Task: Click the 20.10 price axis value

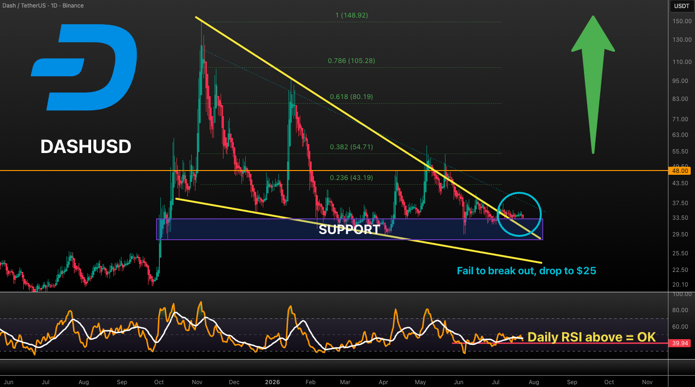Action: (680, 285)
